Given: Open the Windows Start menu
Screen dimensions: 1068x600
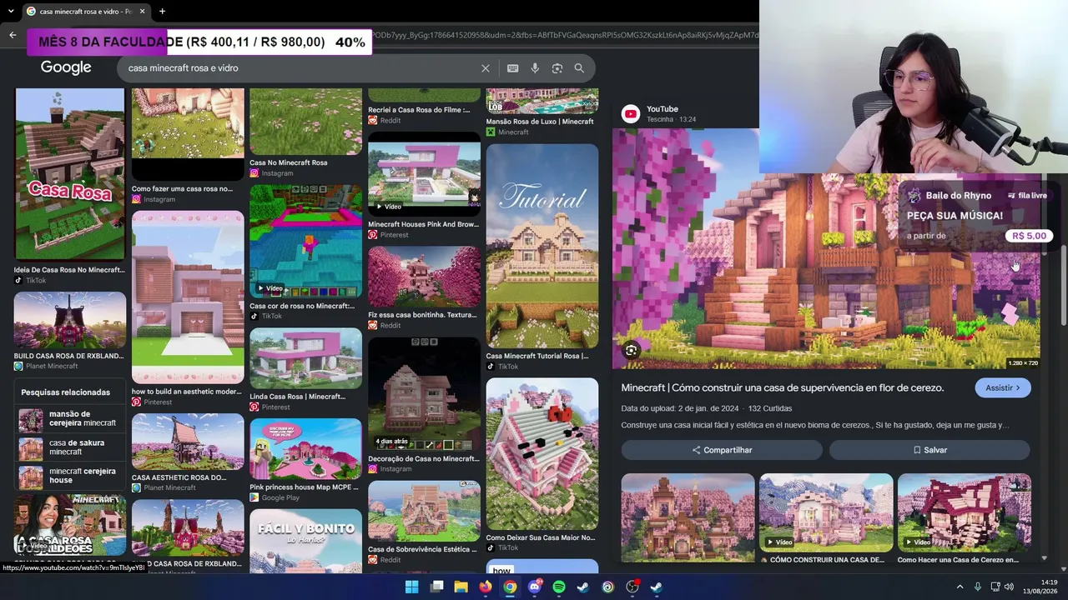Looking at the screenshot, I should pyautogui.click(x=411, y=587).
